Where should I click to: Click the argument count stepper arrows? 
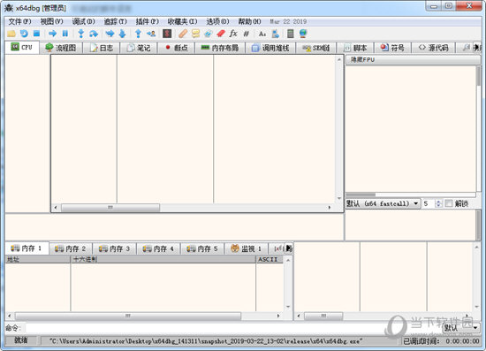coord(438,203)
